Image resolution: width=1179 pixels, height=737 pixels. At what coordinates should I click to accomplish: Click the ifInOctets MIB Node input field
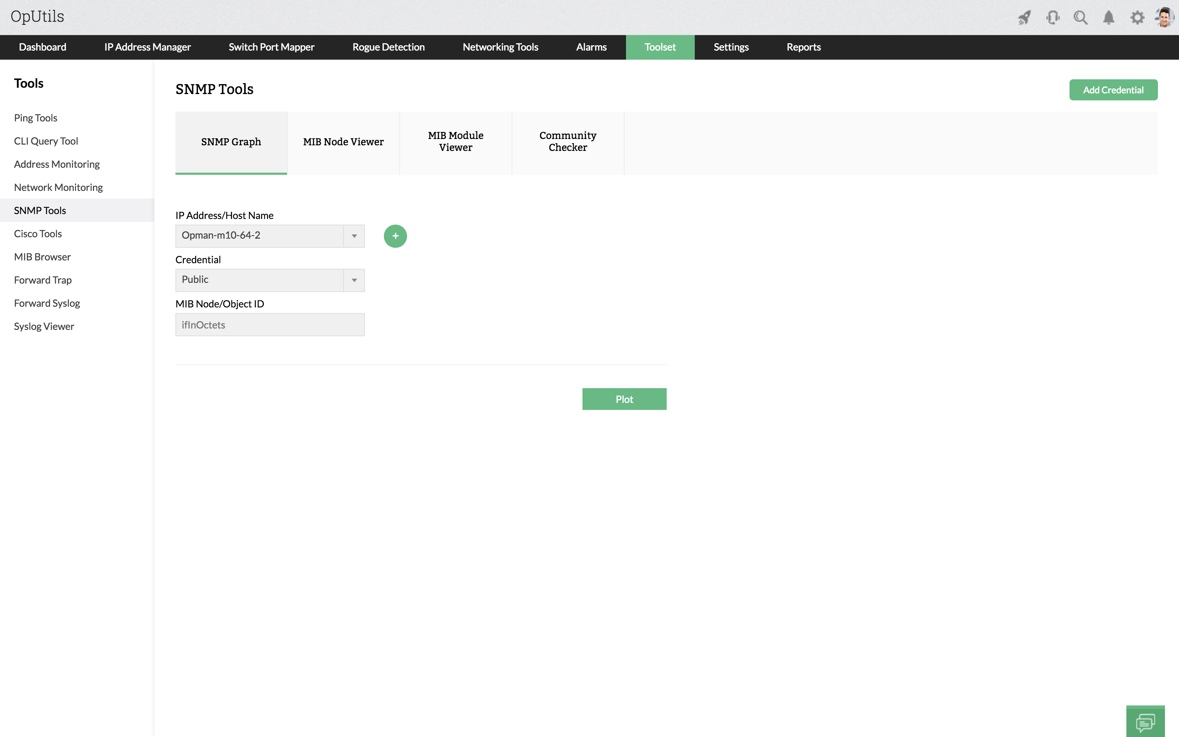(x=270, y=324)
